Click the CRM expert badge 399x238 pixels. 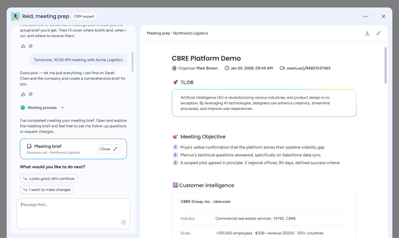coord(84,16)
